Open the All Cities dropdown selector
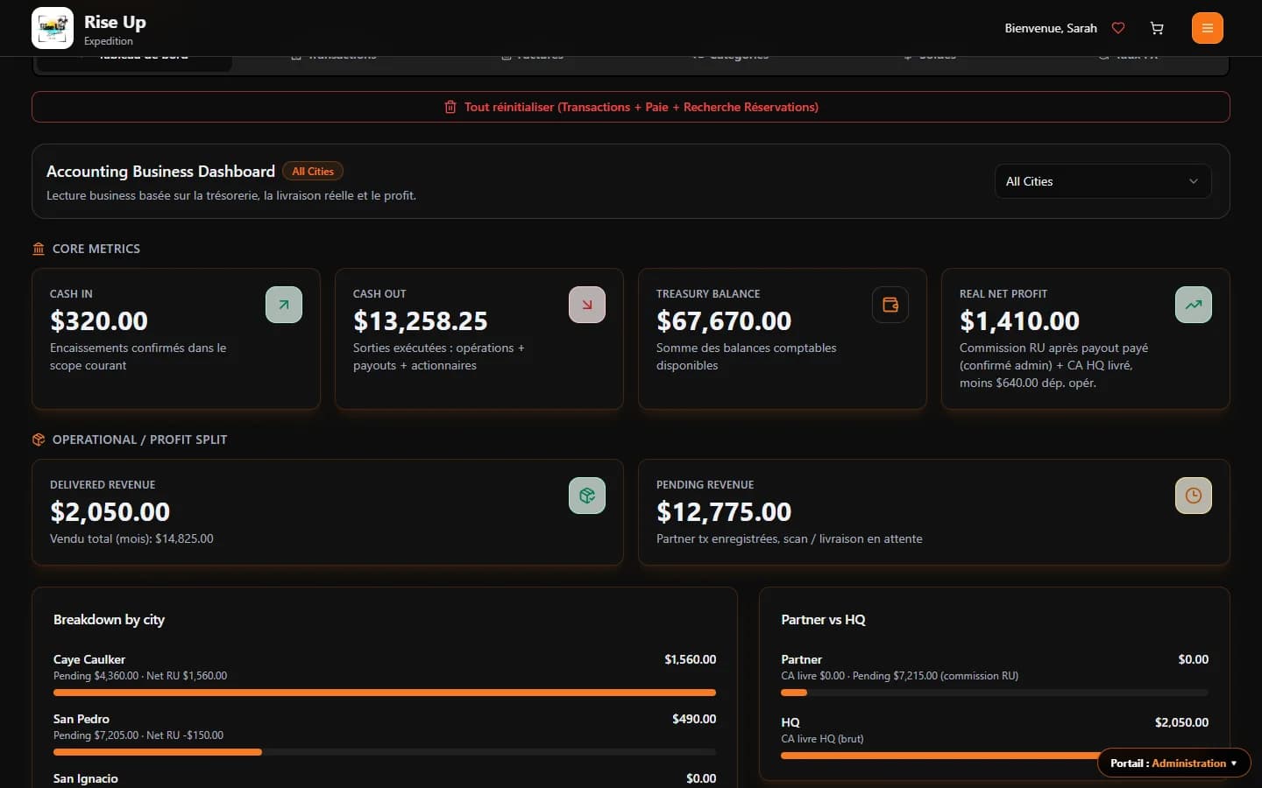This screenshot has height=788, width=1262. [1103, 181]
